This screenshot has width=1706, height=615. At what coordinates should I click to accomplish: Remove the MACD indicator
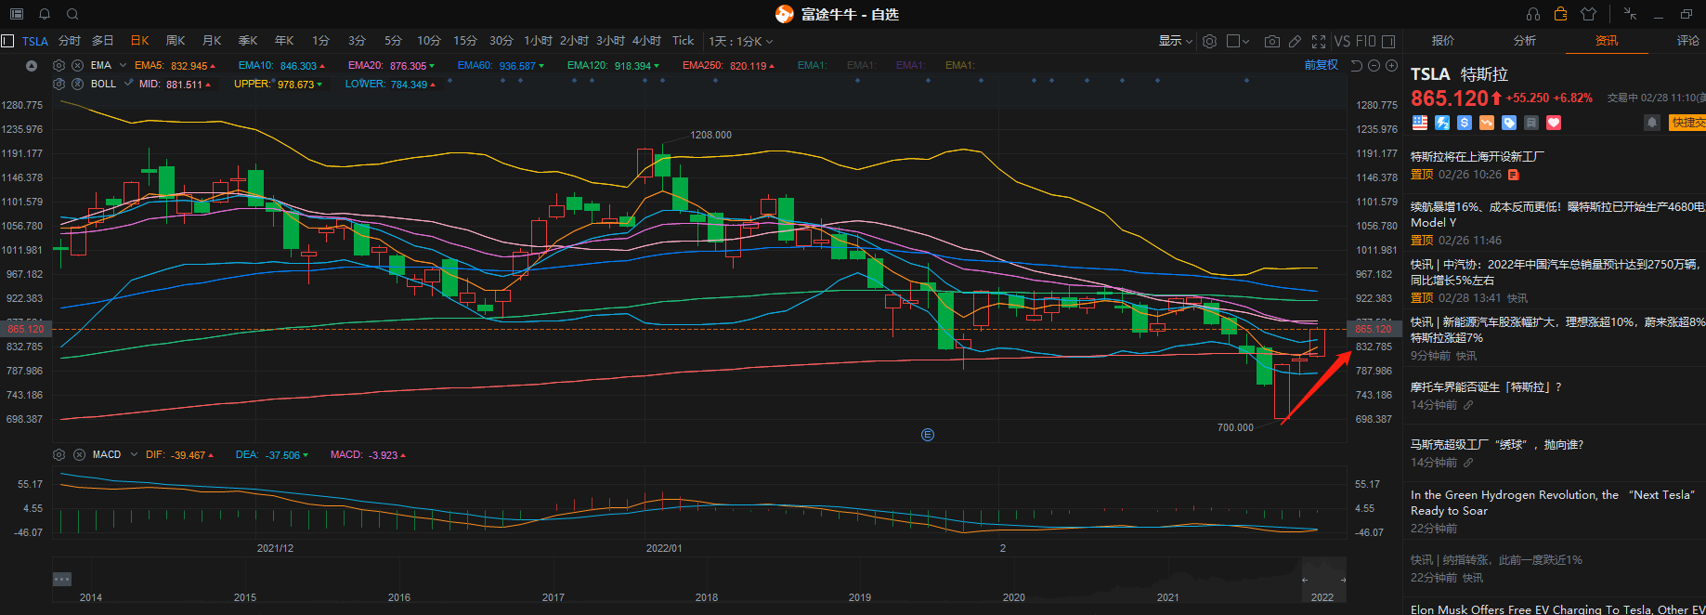[79, 454]
